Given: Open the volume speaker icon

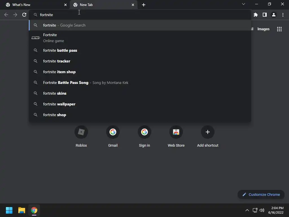Looking at the screenshot, I should (262, 210).
